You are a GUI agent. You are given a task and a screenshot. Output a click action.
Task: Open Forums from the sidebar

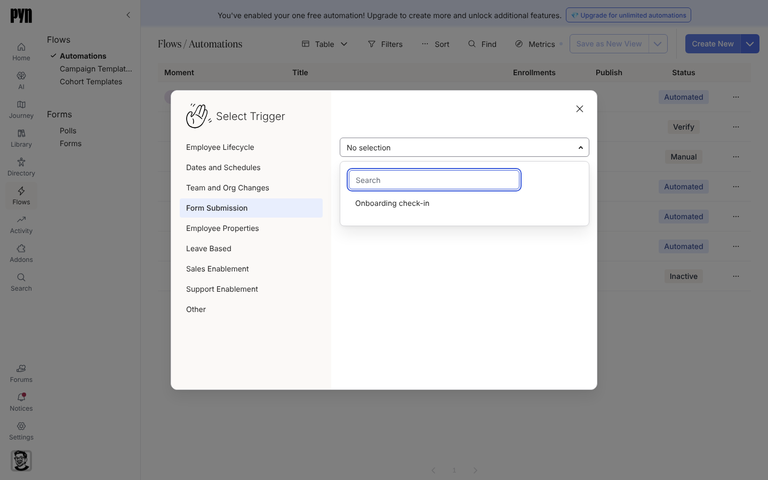(x=21, y=373)
